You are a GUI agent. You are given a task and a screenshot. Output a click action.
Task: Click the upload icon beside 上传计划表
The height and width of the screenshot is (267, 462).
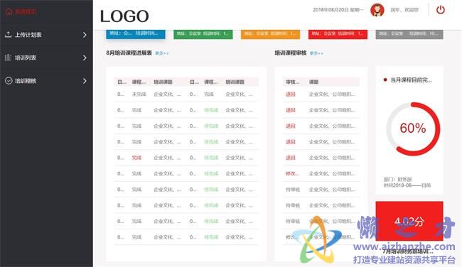coord(9,35)
